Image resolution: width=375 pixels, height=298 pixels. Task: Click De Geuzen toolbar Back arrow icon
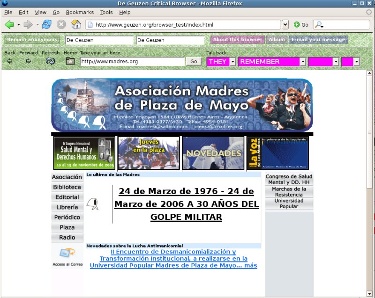pyautogui.click(x=9, y=61)
